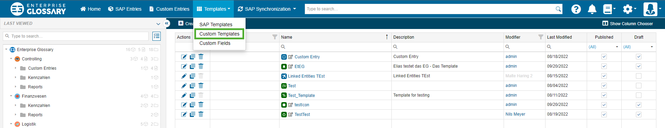Delete the Custom Entry template row
This screenshot has height=128, width=665.
201,57
